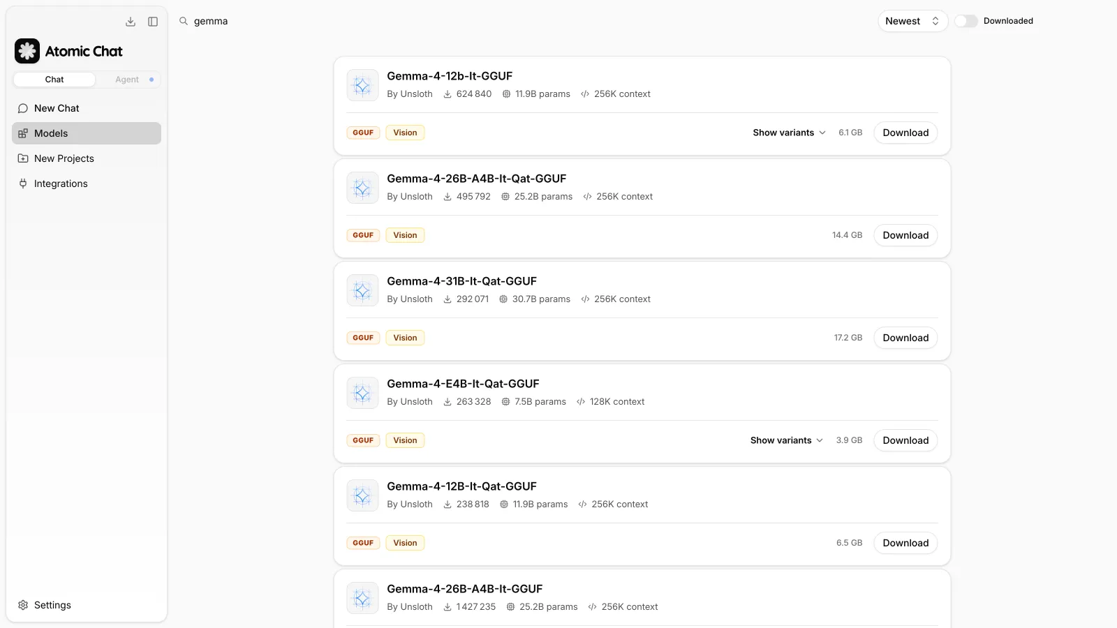The image size is (1117, 628).
Task: Click params chip icon beside 11.9B params of Gemma-4-12b-It-GGUF
Action: tap(506, 94)
